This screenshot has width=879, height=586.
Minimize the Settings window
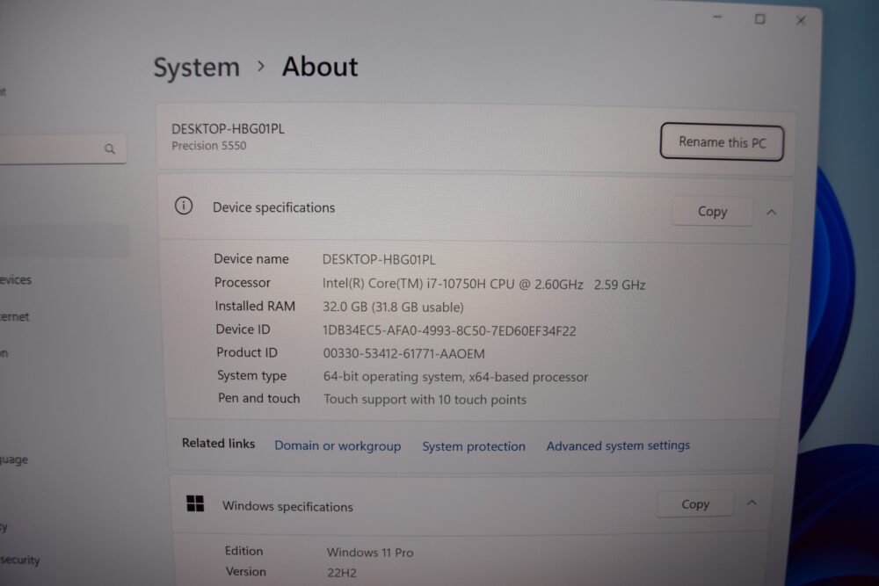point(717,18)
